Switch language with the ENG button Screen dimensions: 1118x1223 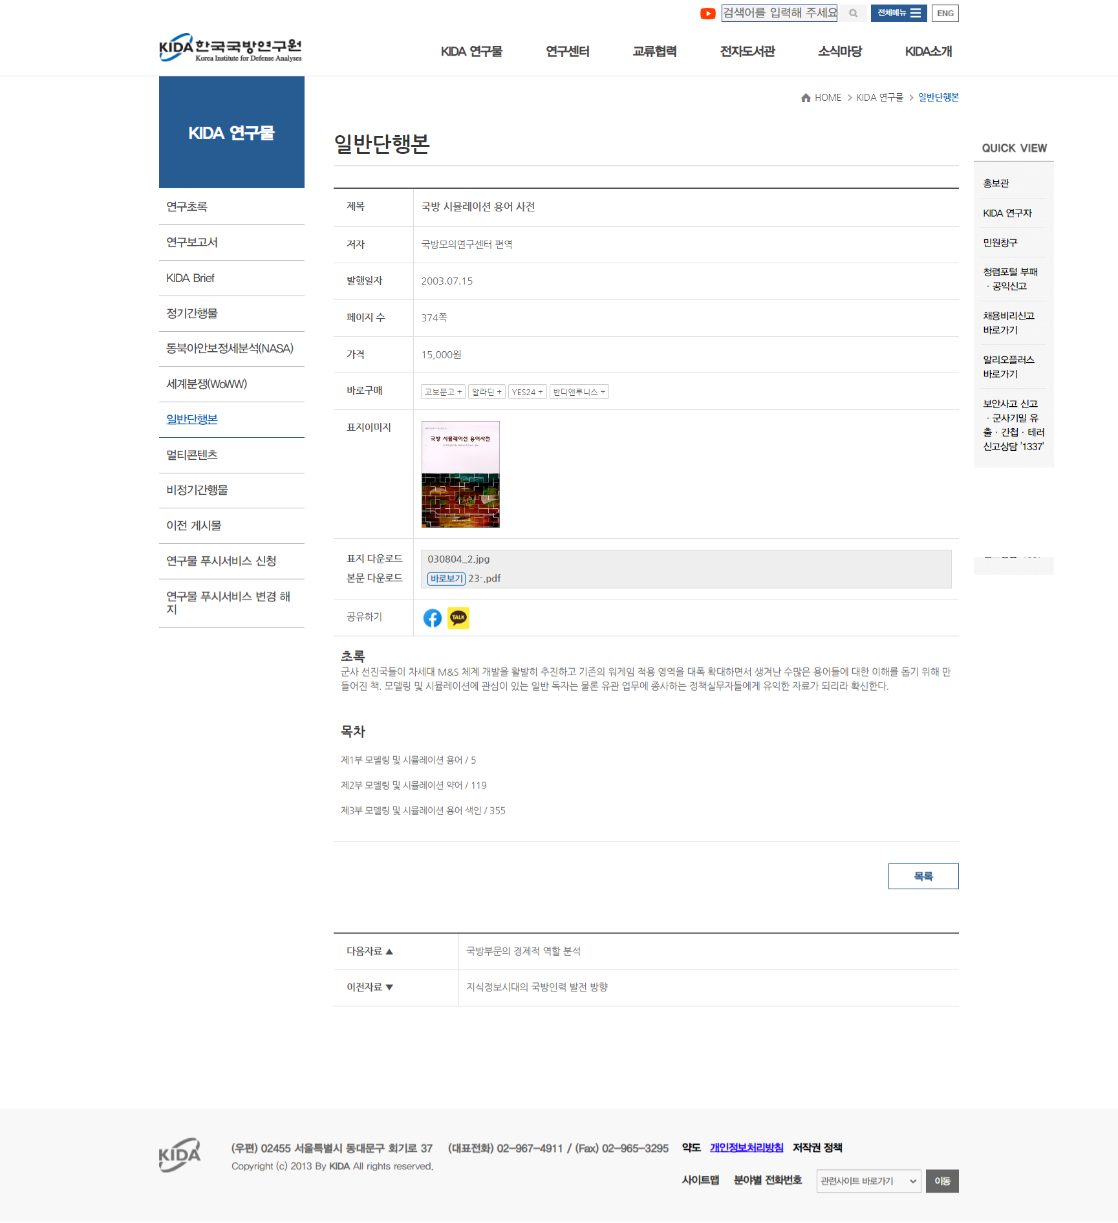click(x=945, y=14)
